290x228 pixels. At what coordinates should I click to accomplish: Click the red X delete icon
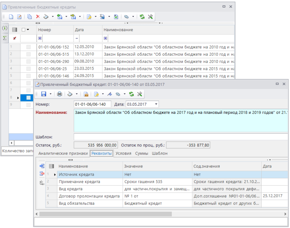[x=38, y=16]
